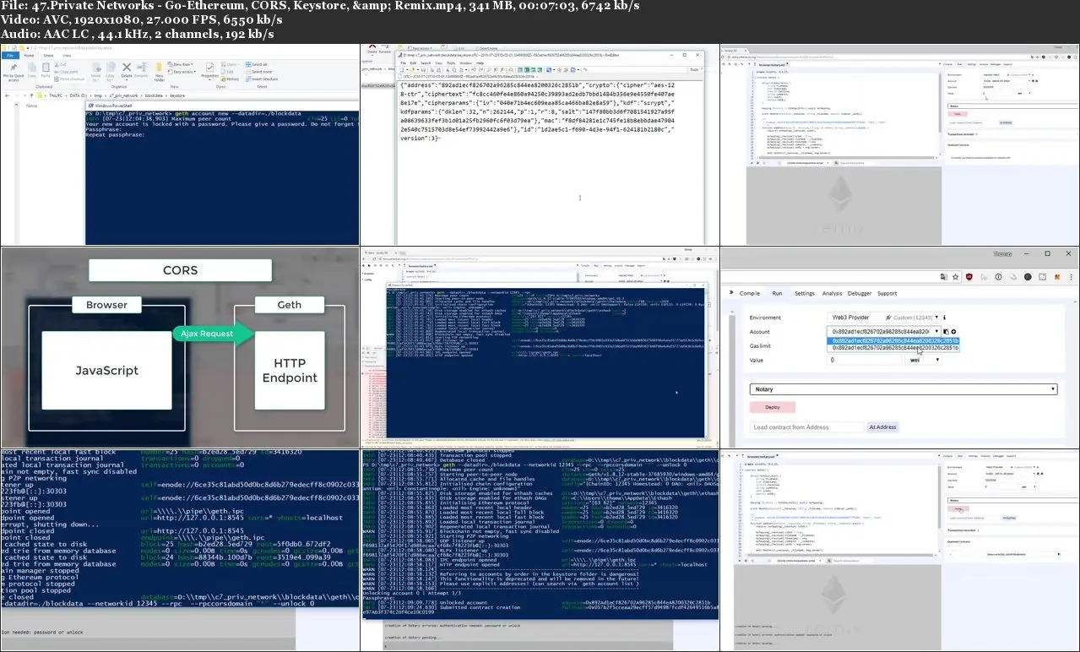Click the Name column header in File Explorer
Image resolution: width=1080 pixels, height=652 pixels.
(x=32, y=106)
